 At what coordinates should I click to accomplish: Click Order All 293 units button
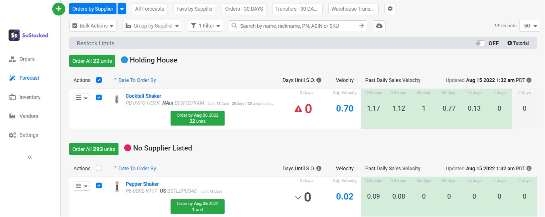pos(94,149)
